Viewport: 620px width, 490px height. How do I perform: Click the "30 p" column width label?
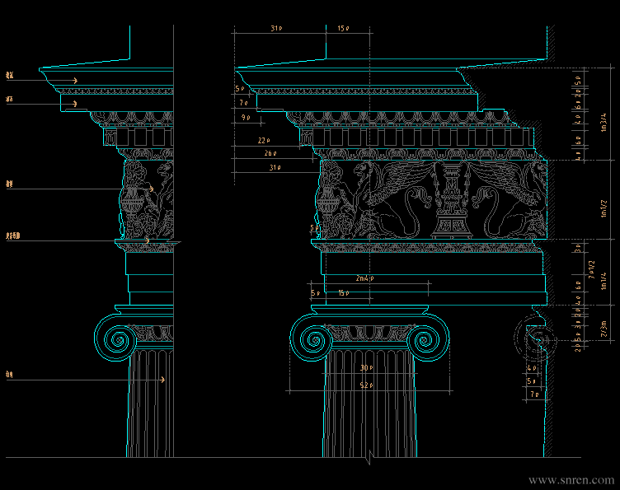point(367,368)
